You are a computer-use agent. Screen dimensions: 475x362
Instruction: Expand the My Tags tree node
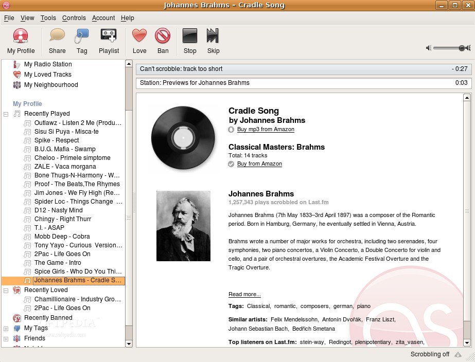pyautogui.click(x=6, y=329)
